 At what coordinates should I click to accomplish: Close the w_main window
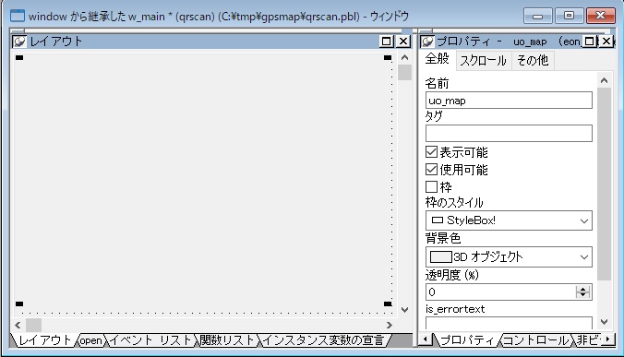click(x=601, y=16)
